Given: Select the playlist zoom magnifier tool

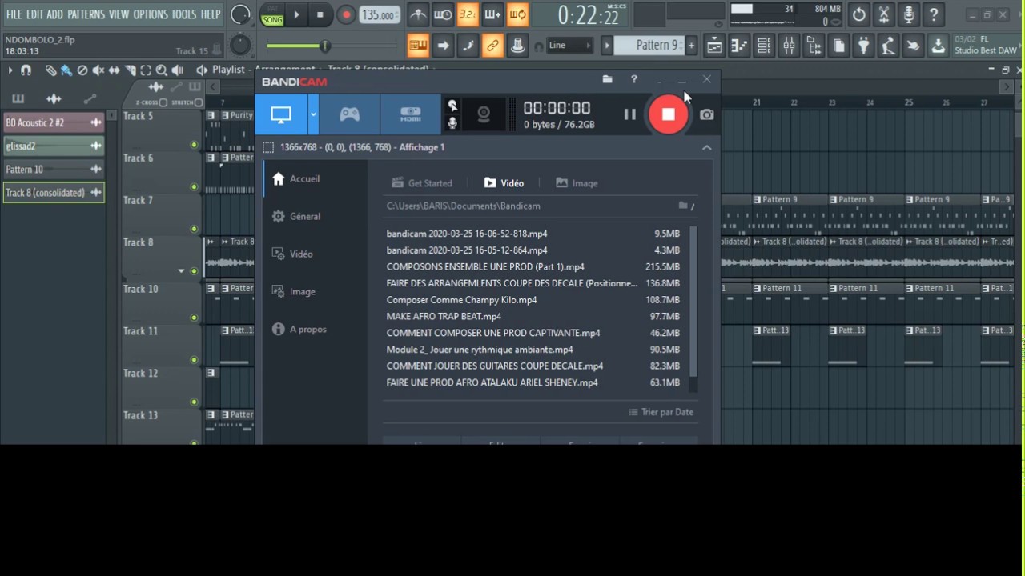Looking at the screenshot, I should 161,70.
